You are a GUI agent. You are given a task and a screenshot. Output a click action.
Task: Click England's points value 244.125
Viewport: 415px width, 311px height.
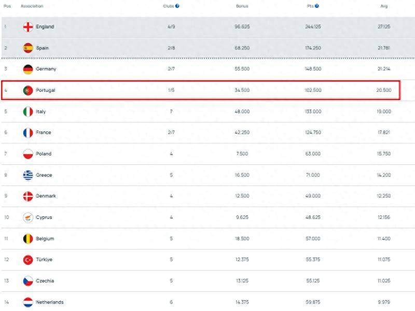click(x=313, y=27)
